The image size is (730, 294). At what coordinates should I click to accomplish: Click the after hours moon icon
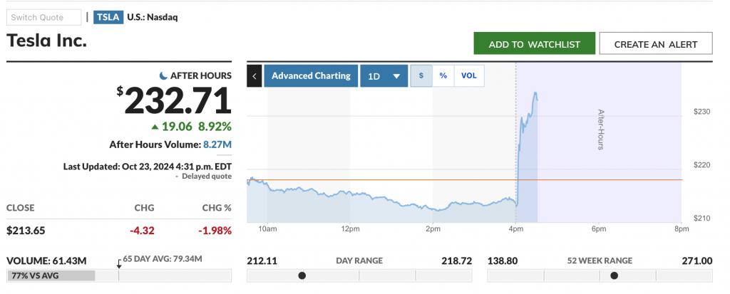(x=163, y=75)
